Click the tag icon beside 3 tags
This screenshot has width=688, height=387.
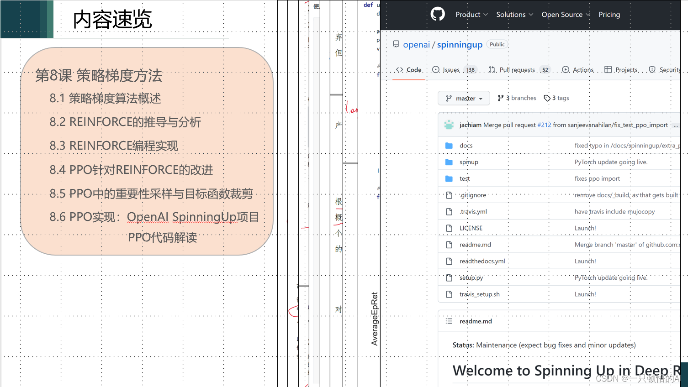point(547,98)
